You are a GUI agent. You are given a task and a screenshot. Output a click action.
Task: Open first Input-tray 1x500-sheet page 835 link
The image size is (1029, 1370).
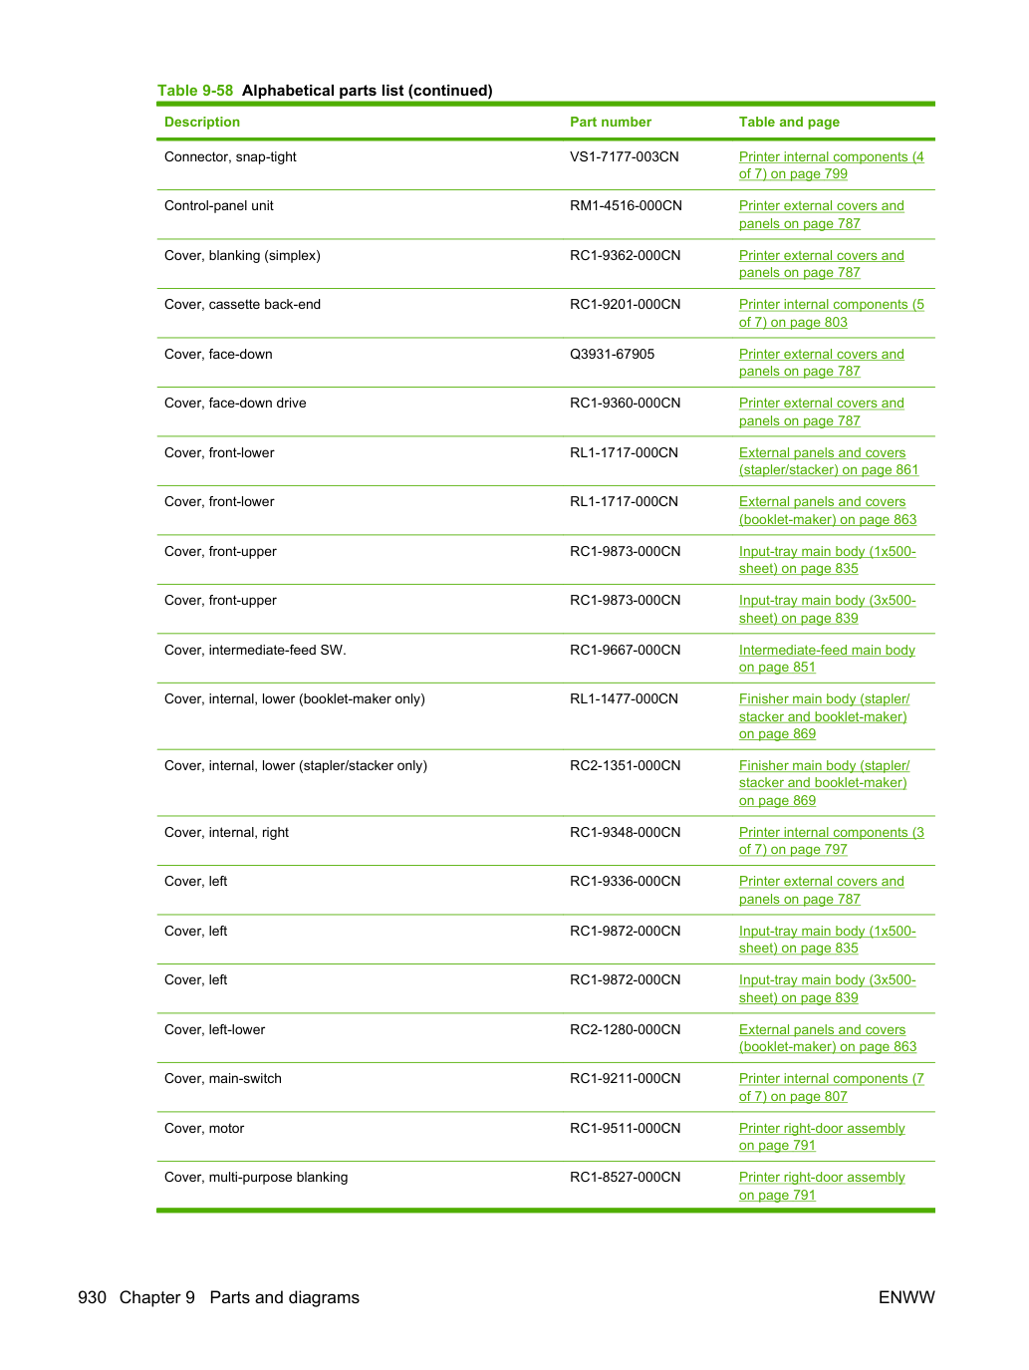827,560
